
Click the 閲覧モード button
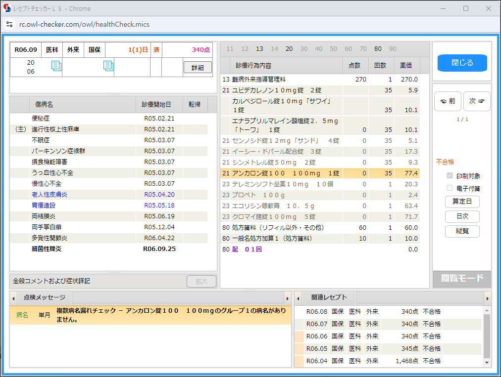[x=462, y=279]
